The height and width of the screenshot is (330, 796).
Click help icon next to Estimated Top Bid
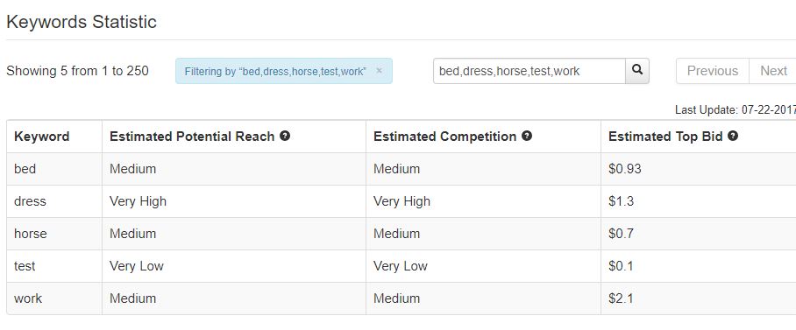point(733,136)
